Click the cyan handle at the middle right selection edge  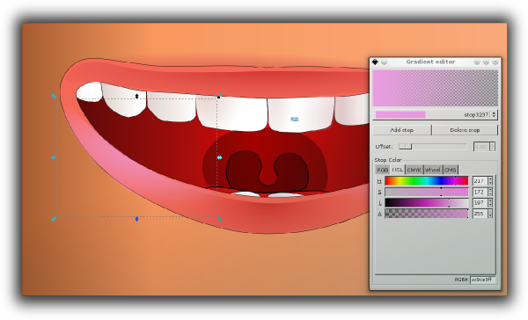[x=219, y=157]
